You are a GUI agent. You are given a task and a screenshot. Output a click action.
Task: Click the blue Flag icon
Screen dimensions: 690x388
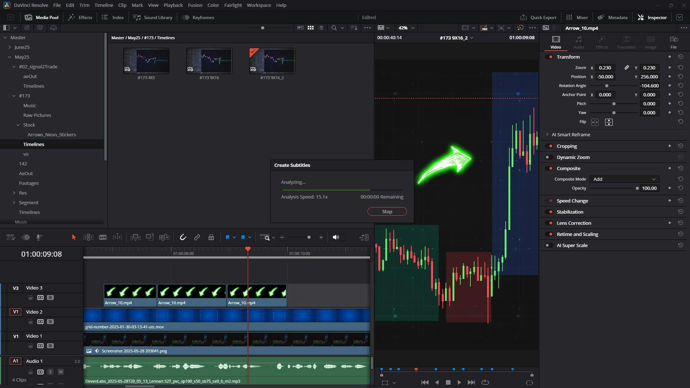(227, 237)
